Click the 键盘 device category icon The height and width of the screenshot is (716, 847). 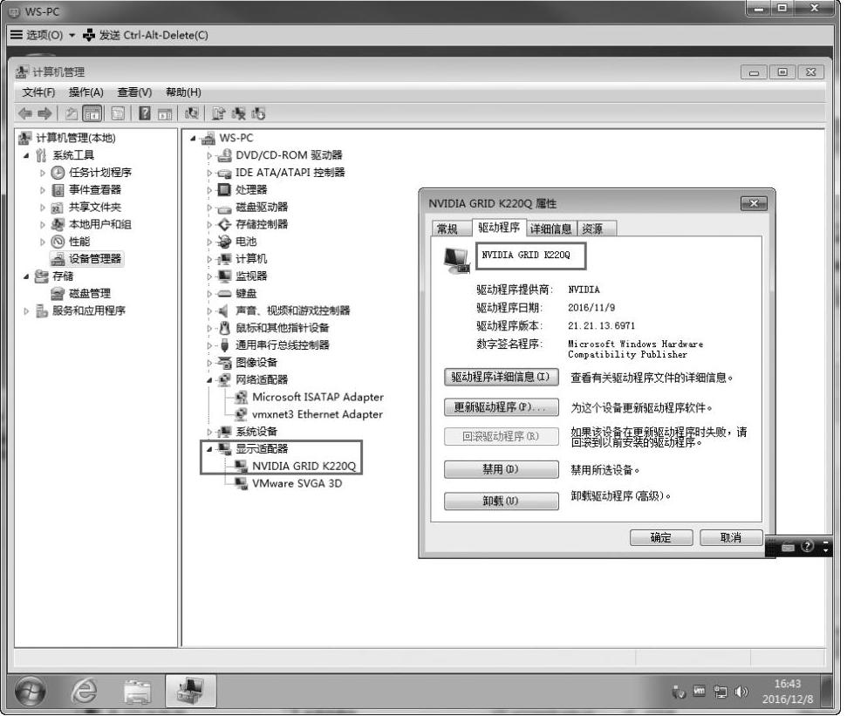(x=224, y=293)
